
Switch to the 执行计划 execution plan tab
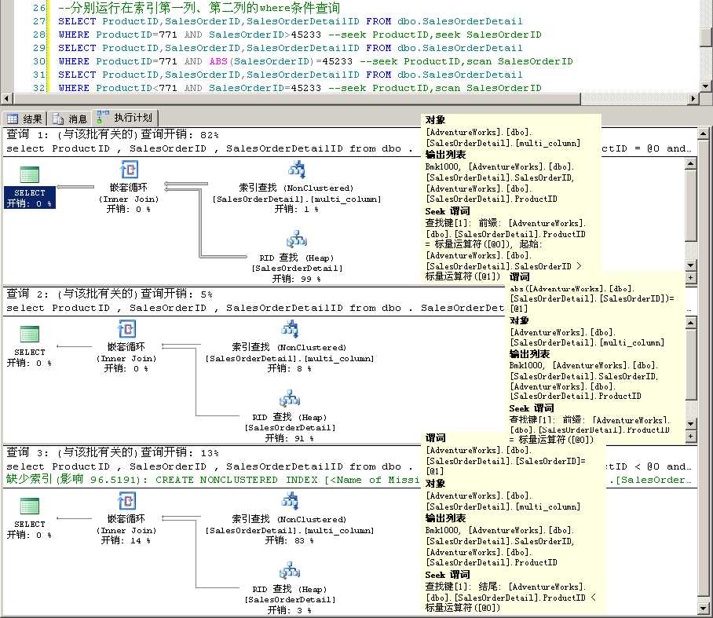click(x=125, y=118)
